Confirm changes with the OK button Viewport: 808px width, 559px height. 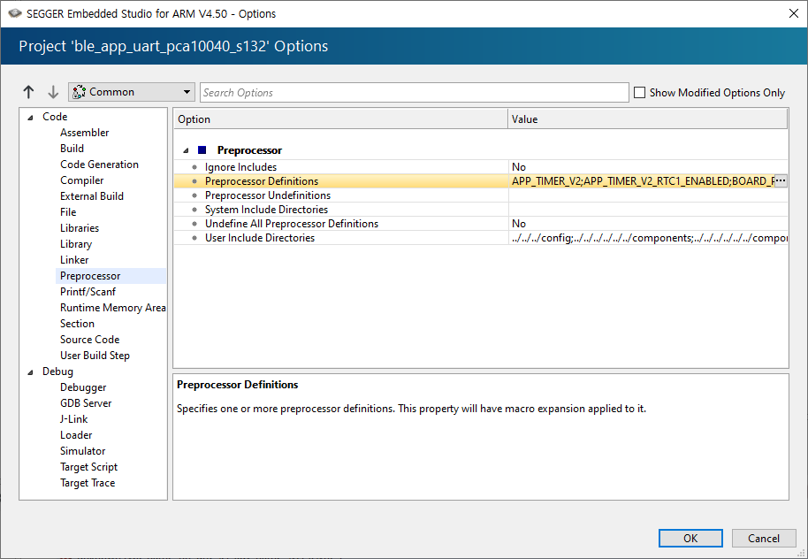pos(690,539)
